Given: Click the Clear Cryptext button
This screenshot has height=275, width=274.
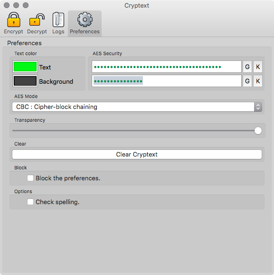Looking at the screenshot, I should 137,154.
